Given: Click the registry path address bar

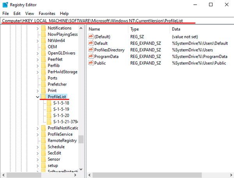Looking at the screenshot, I should pyautogui.click(x=117, y=21).
